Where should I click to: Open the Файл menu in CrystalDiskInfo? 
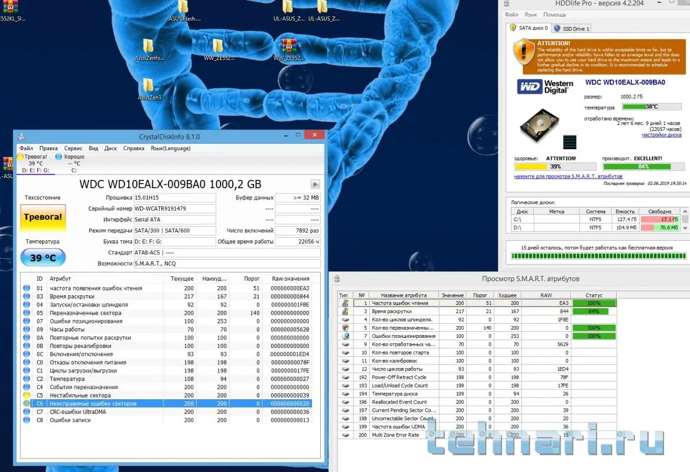point(26,148)
